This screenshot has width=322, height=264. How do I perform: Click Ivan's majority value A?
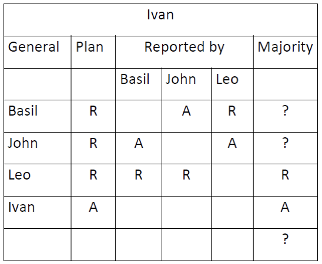[x=285, y=207]
